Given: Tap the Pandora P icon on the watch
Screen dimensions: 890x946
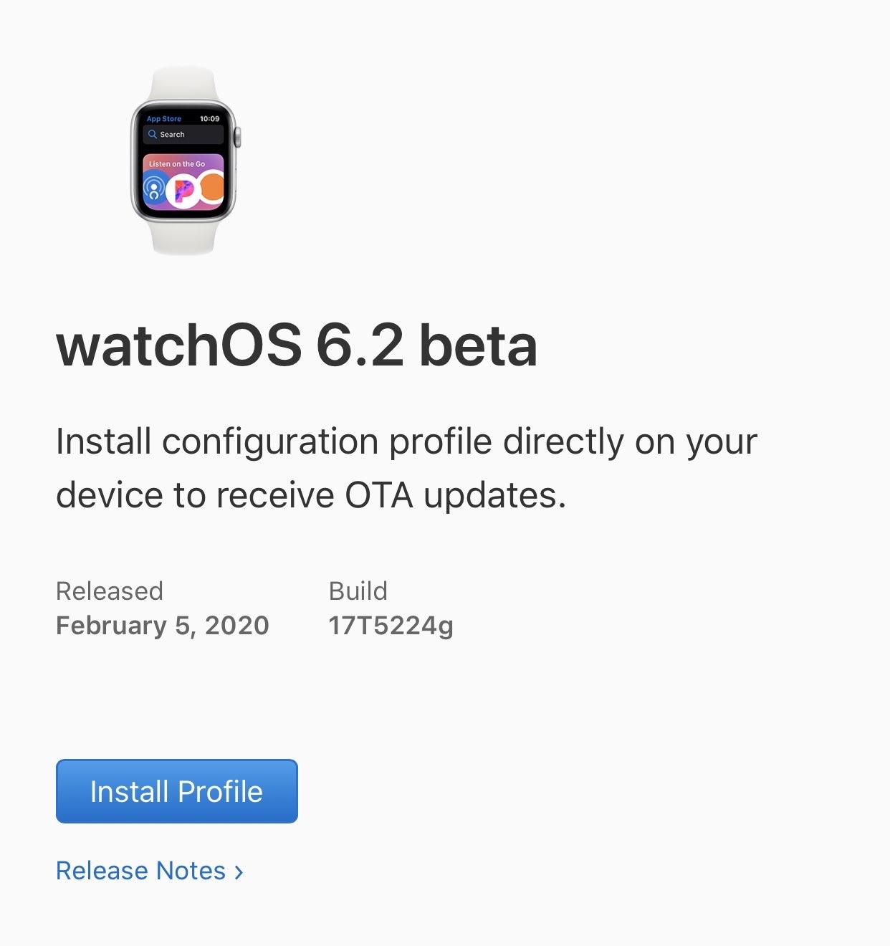Looking at the screenshot, I should click(183, 191).
